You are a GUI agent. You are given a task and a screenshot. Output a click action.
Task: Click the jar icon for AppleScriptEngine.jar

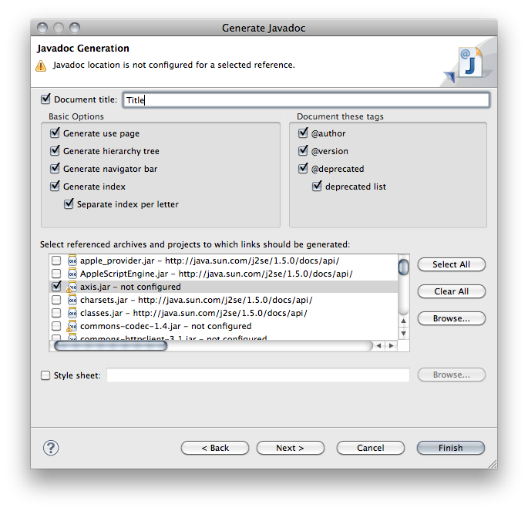point(72,274)
